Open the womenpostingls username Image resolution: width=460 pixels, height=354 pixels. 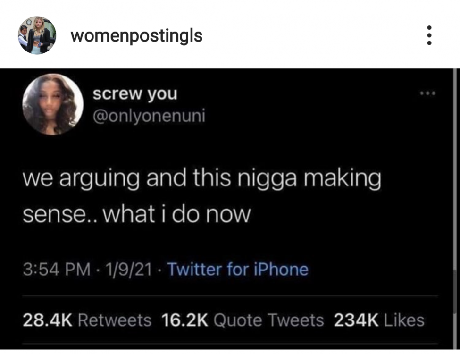click(x=136, y=36)
